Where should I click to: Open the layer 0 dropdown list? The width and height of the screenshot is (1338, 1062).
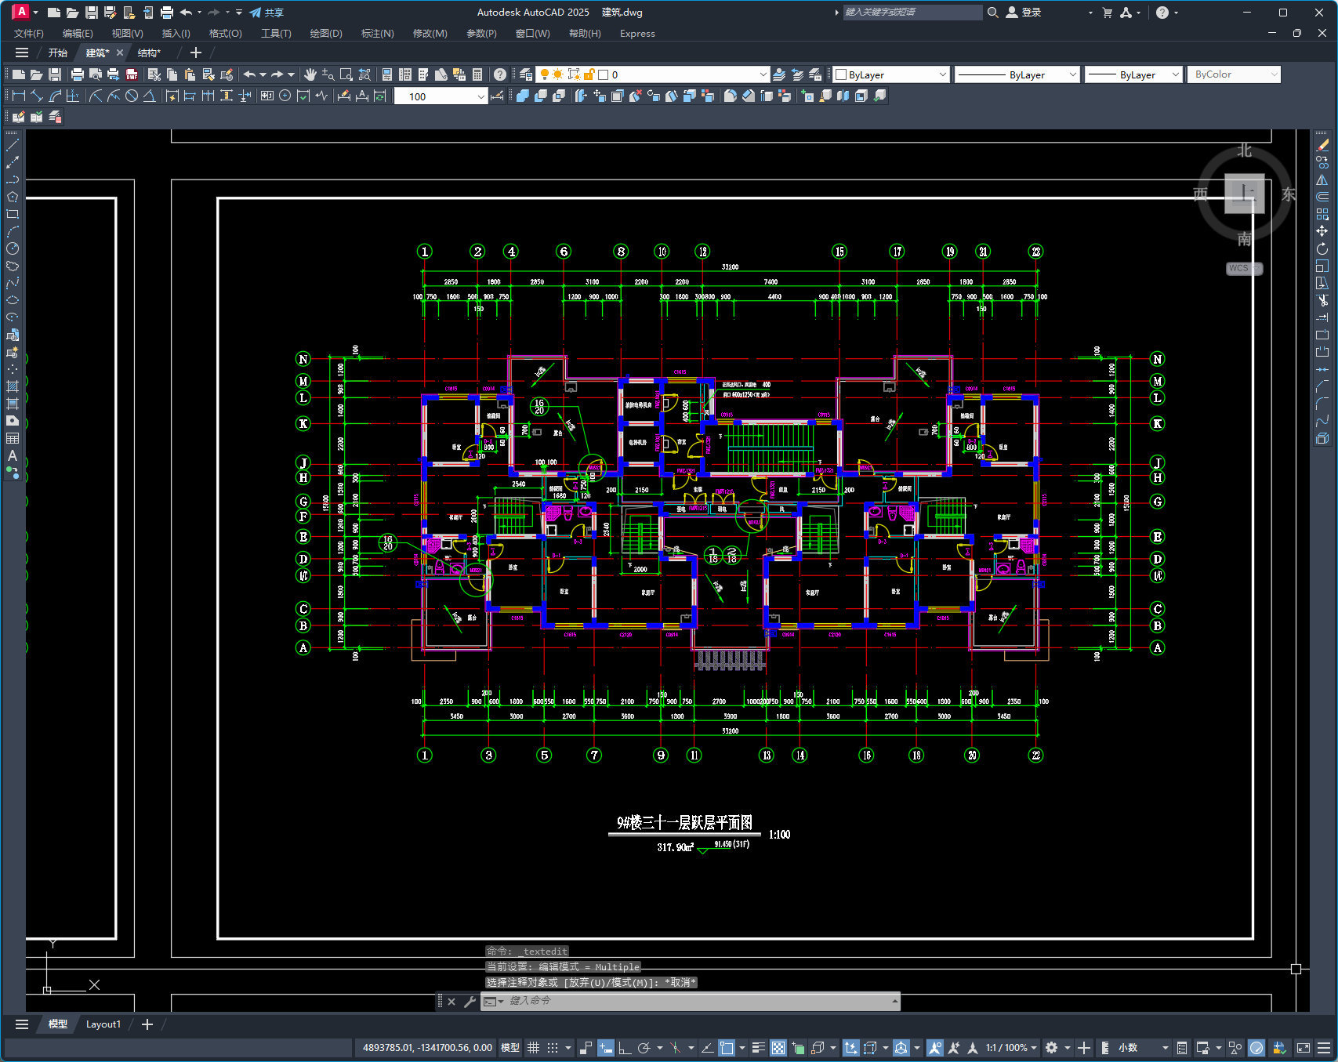[763, 74]
